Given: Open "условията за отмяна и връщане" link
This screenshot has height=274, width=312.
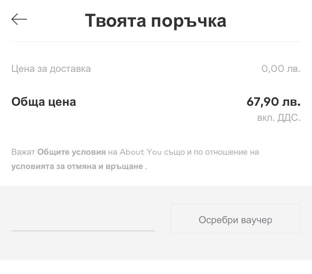Looking at the screenshot, I should [x=77, y=166].
